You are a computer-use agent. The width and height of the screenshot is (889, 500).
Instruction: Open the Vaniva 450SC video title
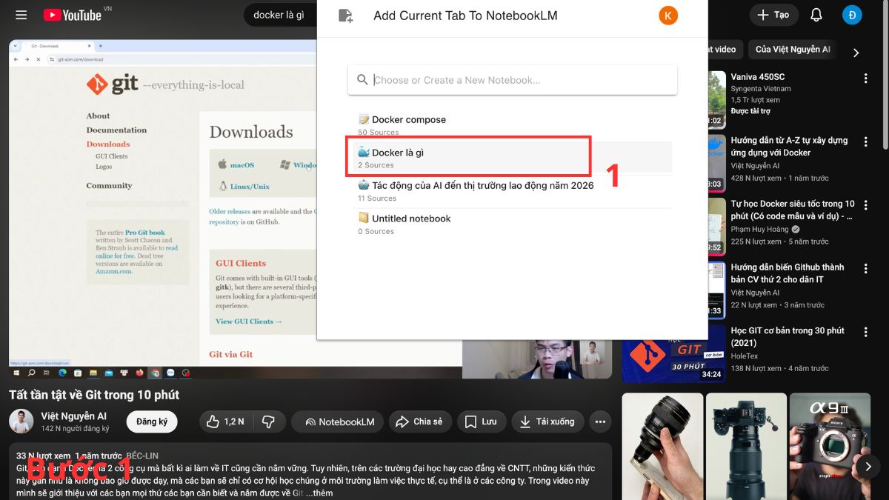[758, 77]
